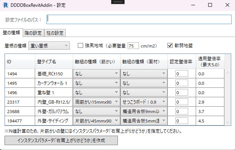Select the ID cell 1494

click(x=20, y=73)
